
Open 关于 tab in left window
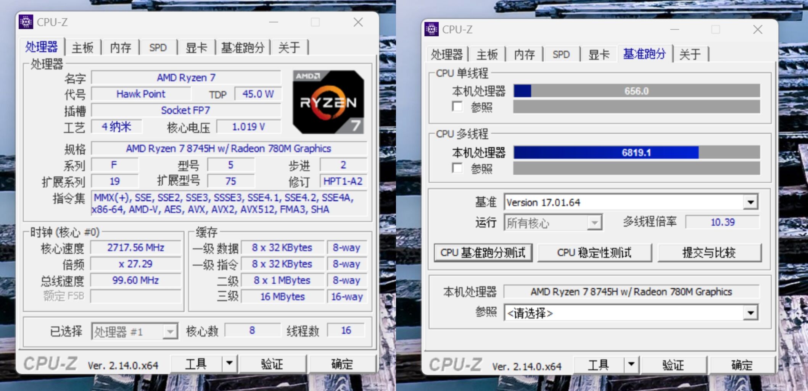(289, 48)
